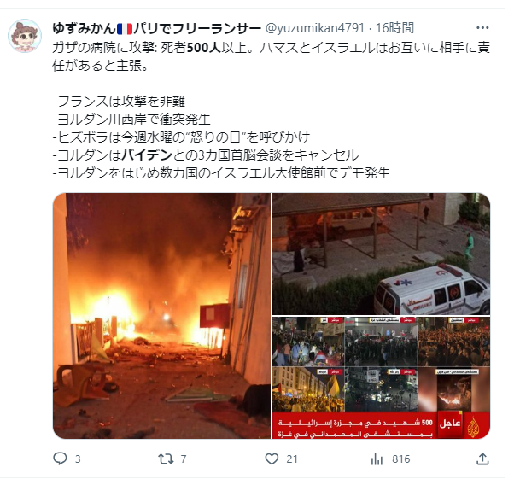Click the ゆずみかん display name
The height and width of the screenshot is (479, 520).
tap(84, 28)
